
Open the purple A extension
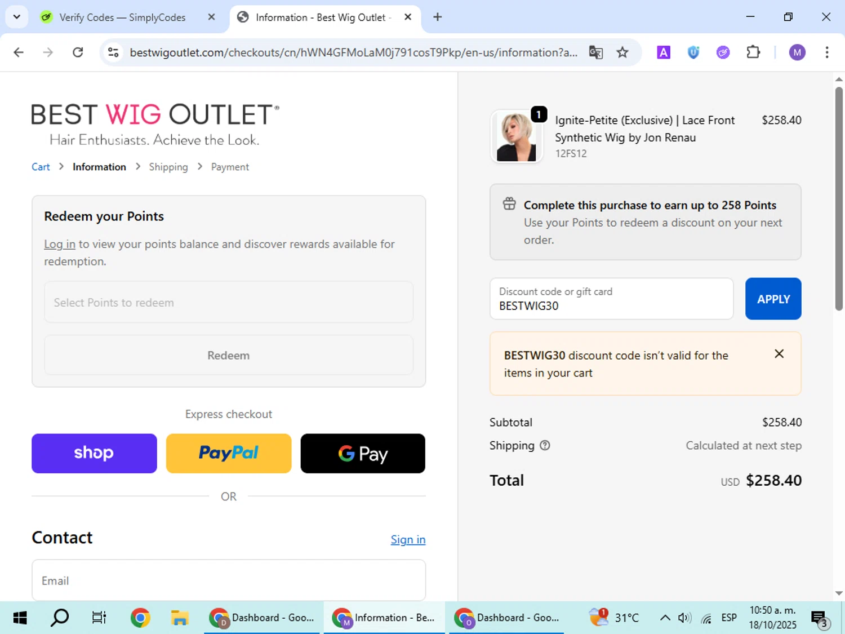664,52
